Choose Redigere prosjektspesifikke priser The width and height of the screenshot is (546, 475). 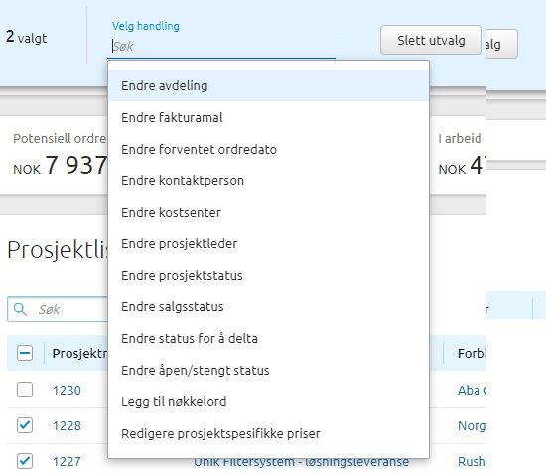tap(268, 433)
